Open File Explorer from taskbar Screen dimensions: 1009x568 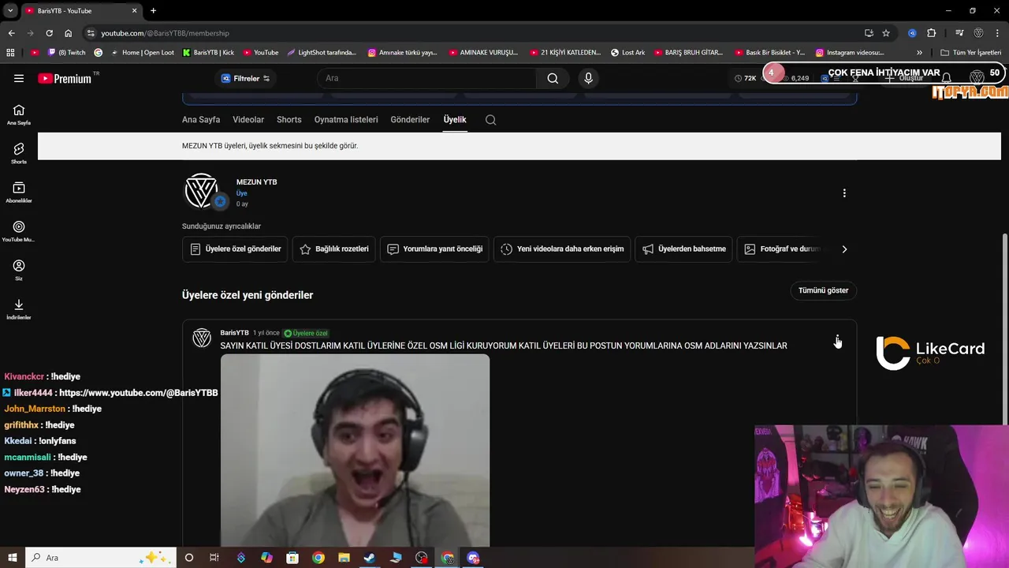coord(344,558)
